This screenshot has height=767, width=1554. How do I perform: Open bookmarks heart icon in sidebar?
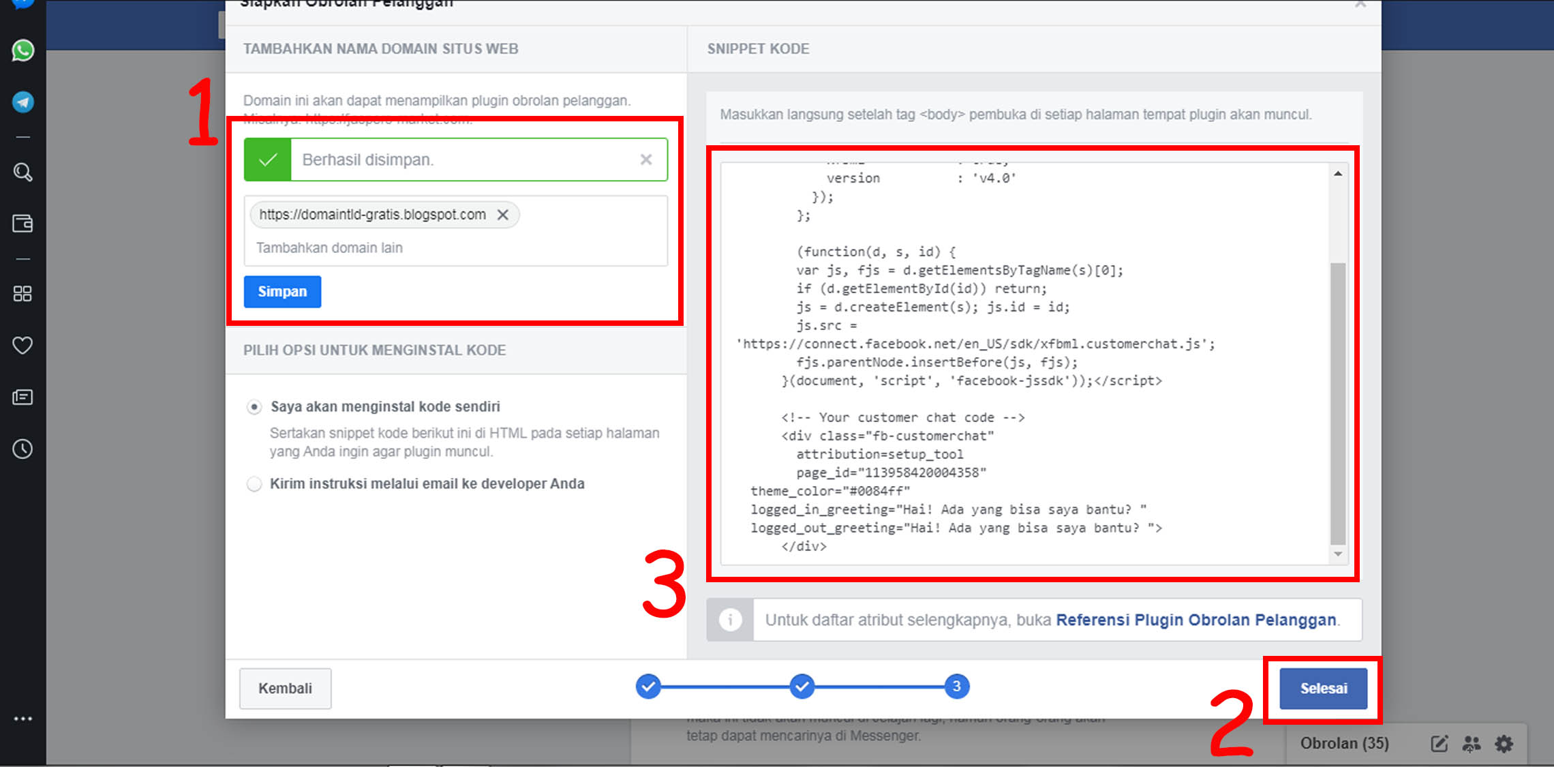(x=22, y=345)
